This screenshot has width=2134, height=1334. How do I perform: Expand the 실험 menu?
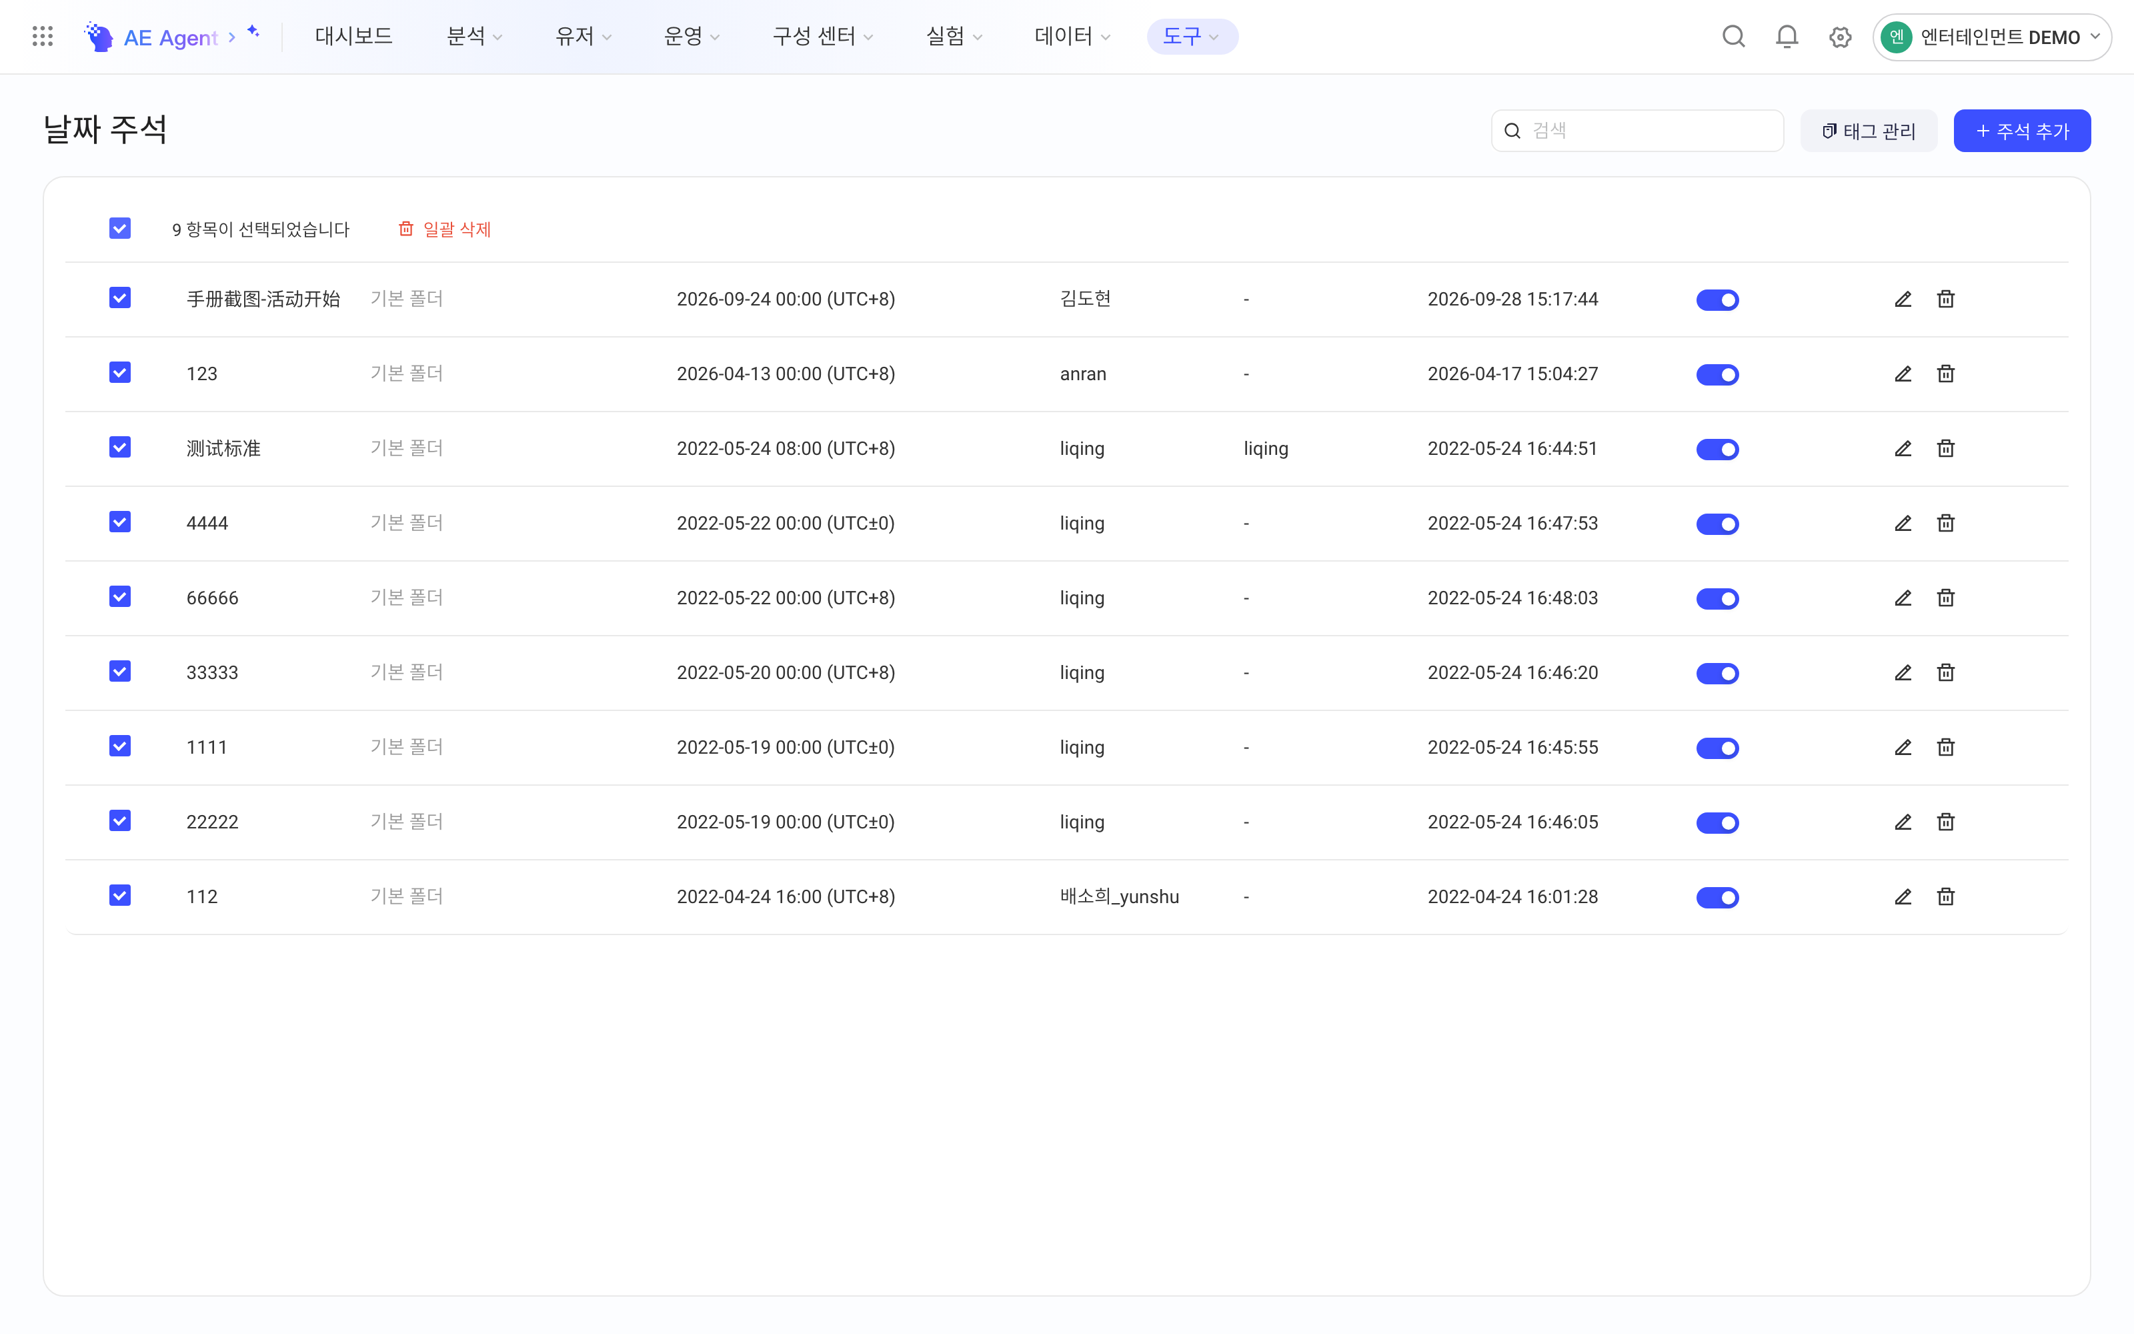954,36
